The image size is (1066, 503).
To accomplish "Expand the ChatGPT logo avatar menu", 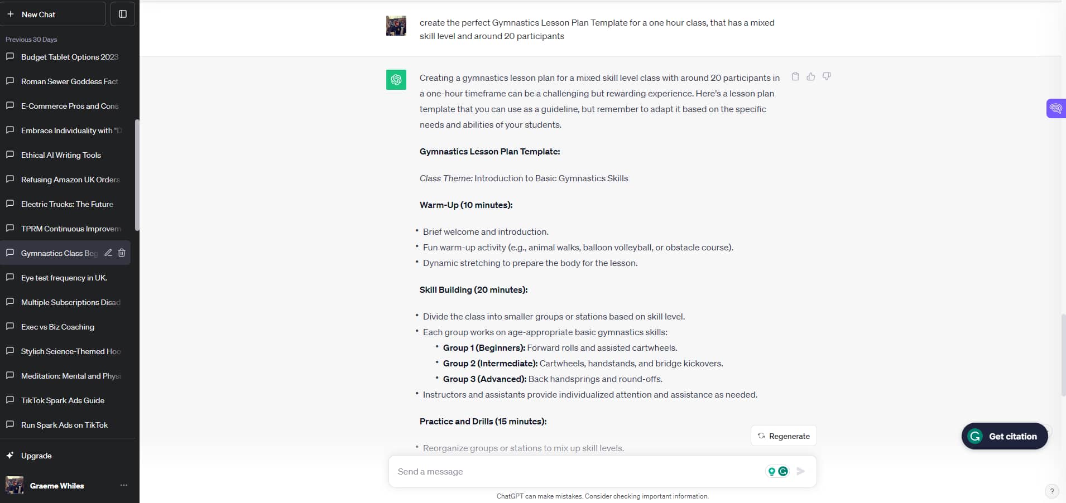I will (396, 80).
